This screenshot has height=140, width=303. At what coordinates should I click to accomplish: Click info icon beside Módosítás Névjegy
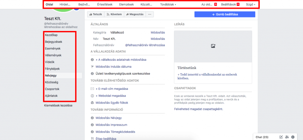92,118
